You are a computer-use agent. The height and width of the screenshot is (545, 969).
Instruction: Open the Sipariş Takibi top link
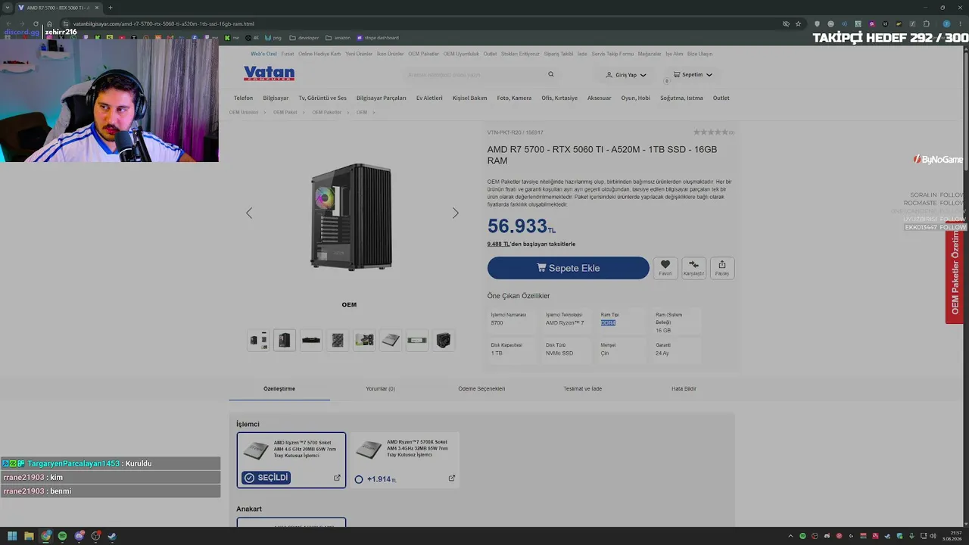(559, 54)
